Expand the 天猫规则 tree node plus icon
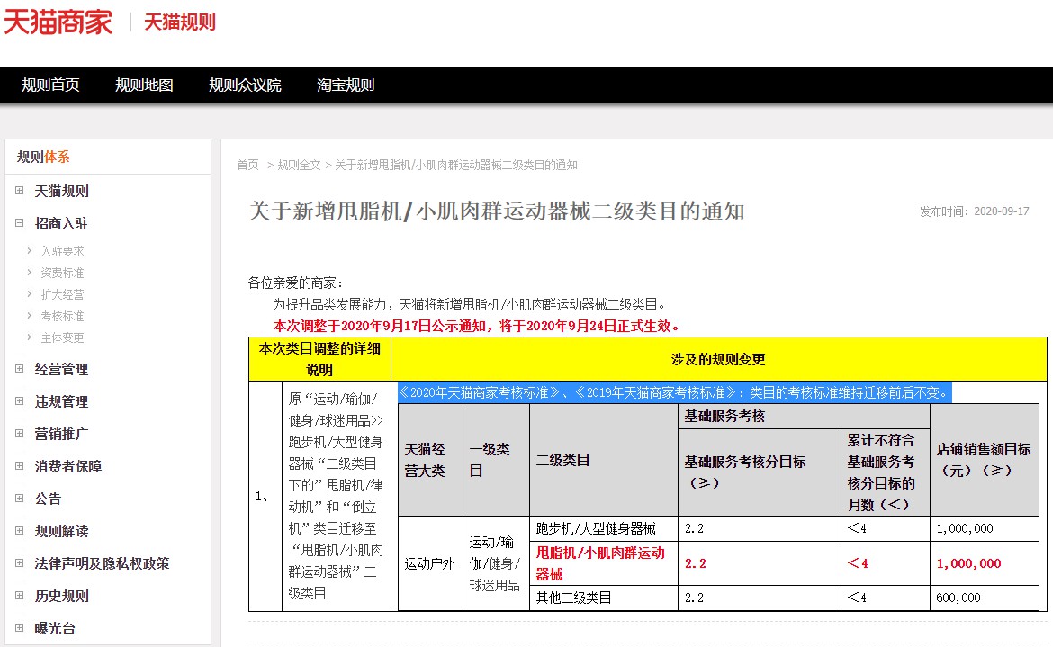 point(20,191)
